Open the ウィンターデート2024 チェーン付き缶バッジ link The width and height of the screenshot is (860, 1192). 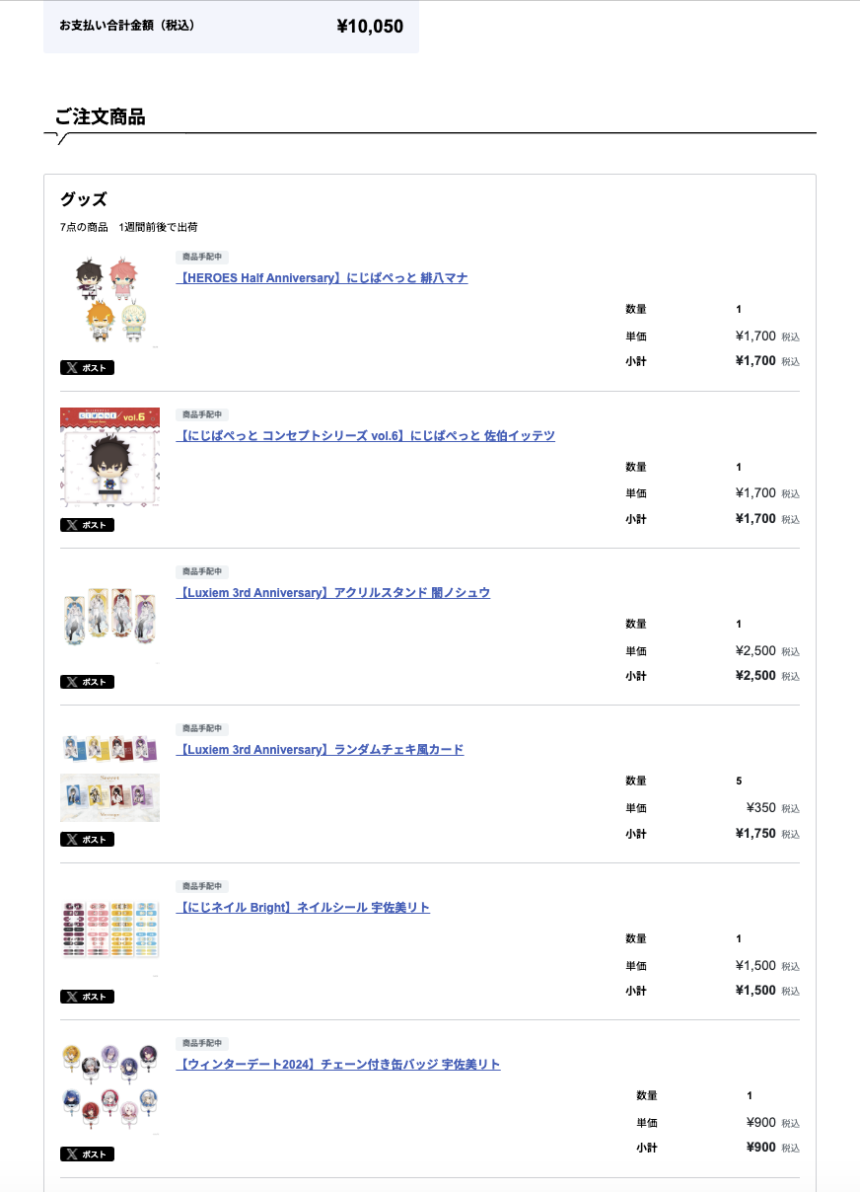click(338, 1065)
